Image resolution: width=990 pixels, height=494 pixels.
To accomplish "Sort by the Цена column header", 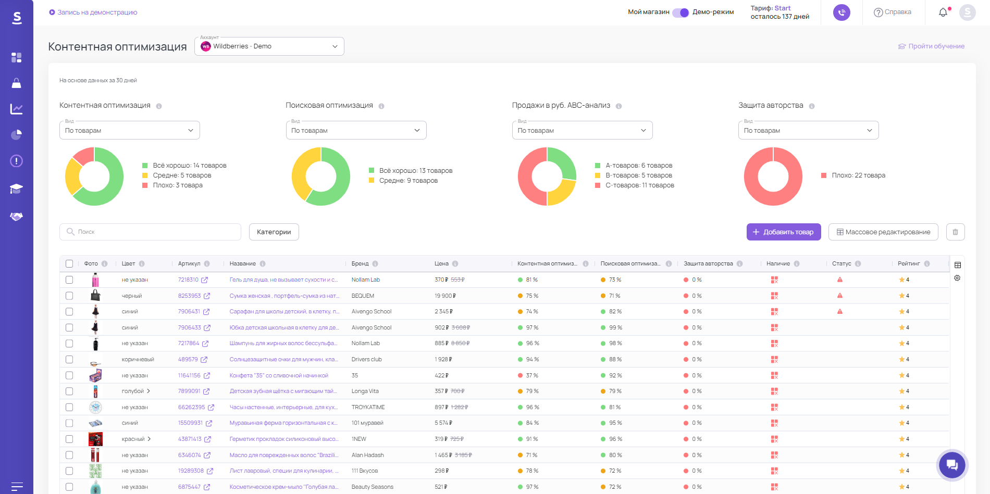I will coord(441,264).
